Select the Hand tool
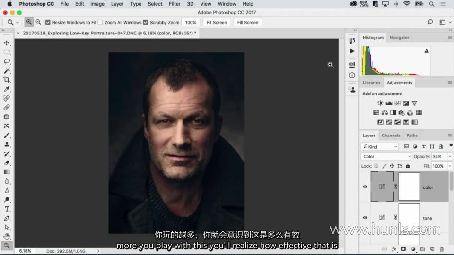The height and width of the screenshot is (255, 454). click(x=7, y=237)
